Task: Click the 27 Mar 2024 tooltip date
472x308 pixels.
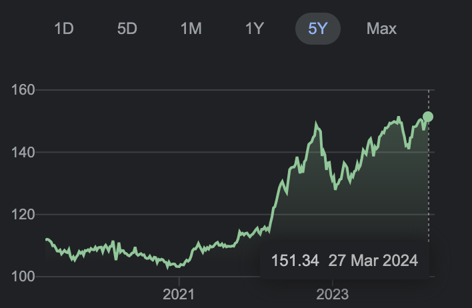Action: pos(373,260)
